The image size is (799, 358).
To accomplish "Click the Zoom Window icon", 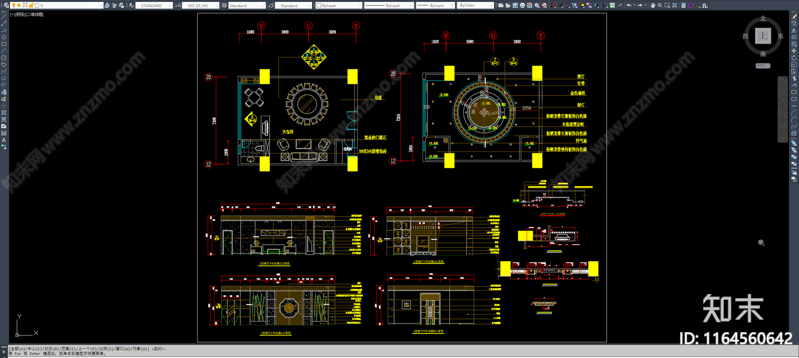I will pos(667,5).
